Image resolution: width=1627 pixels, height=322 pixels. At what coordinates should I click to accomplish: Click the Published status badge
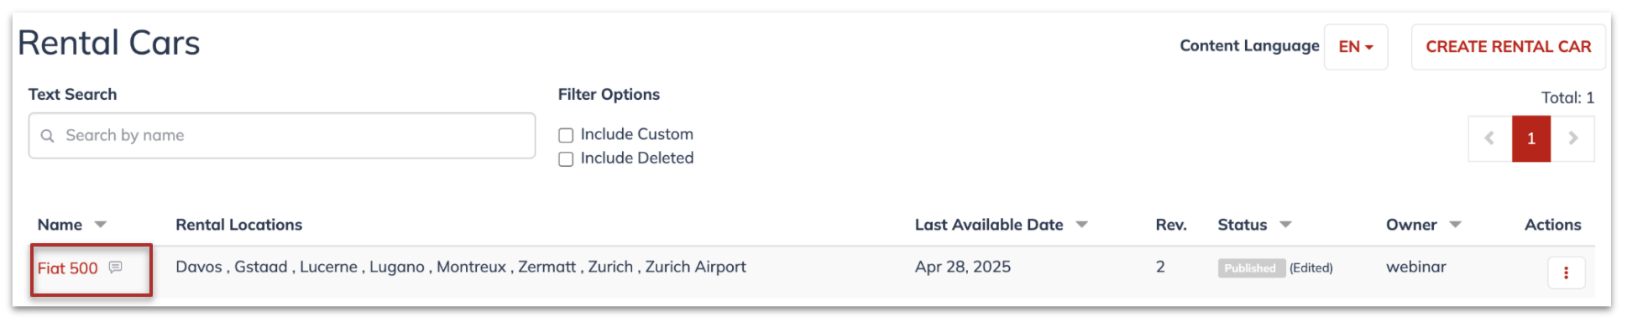1251,268
